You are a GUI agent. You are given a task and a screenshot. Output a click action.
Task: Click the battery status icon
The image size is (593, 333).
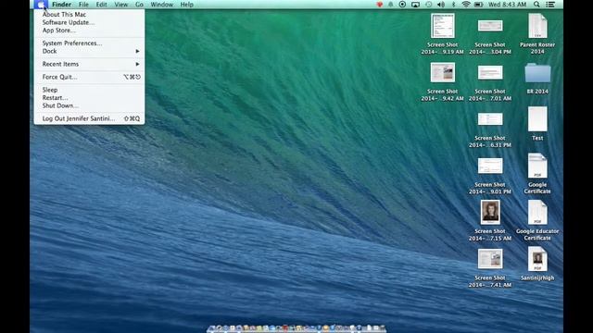coord(478,5)
